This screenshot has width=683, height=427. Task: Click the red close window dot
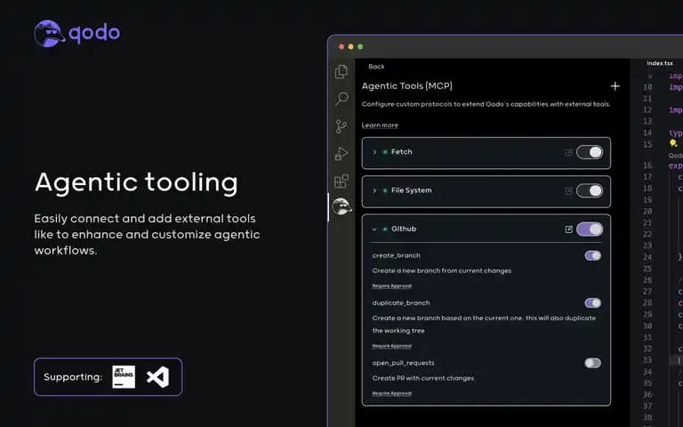pos(341,46)
